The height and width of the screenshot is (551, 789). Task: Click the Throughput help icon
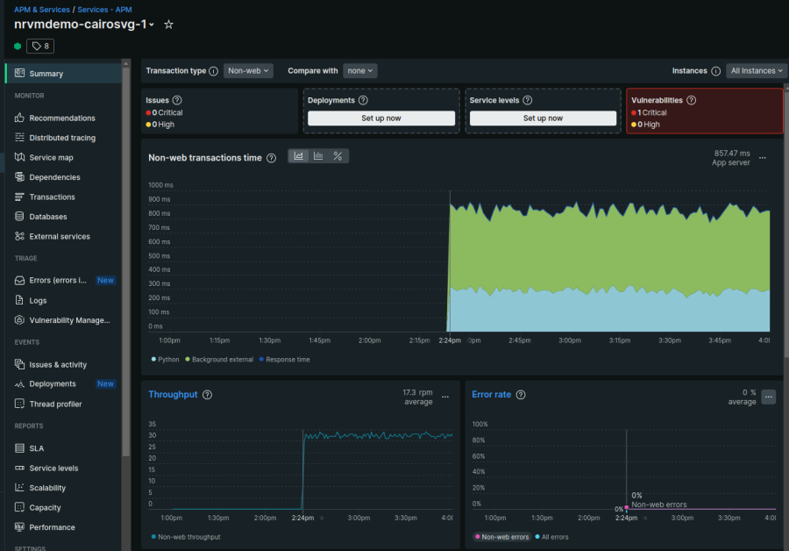pyautogui.click(x=207, y=395)
